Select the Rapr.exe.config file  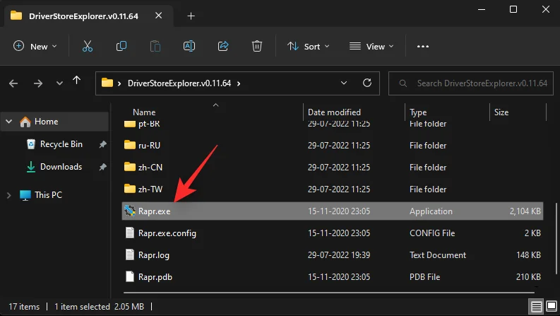(x=333, y=233)
